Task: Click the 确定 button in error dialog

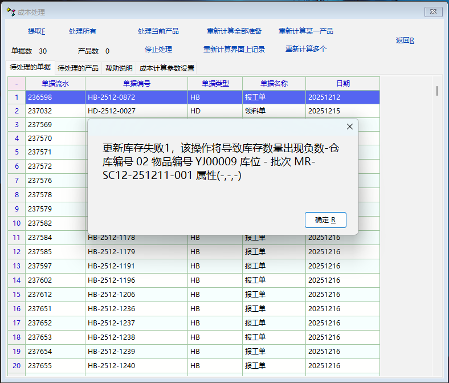Action: click(325, 220)
